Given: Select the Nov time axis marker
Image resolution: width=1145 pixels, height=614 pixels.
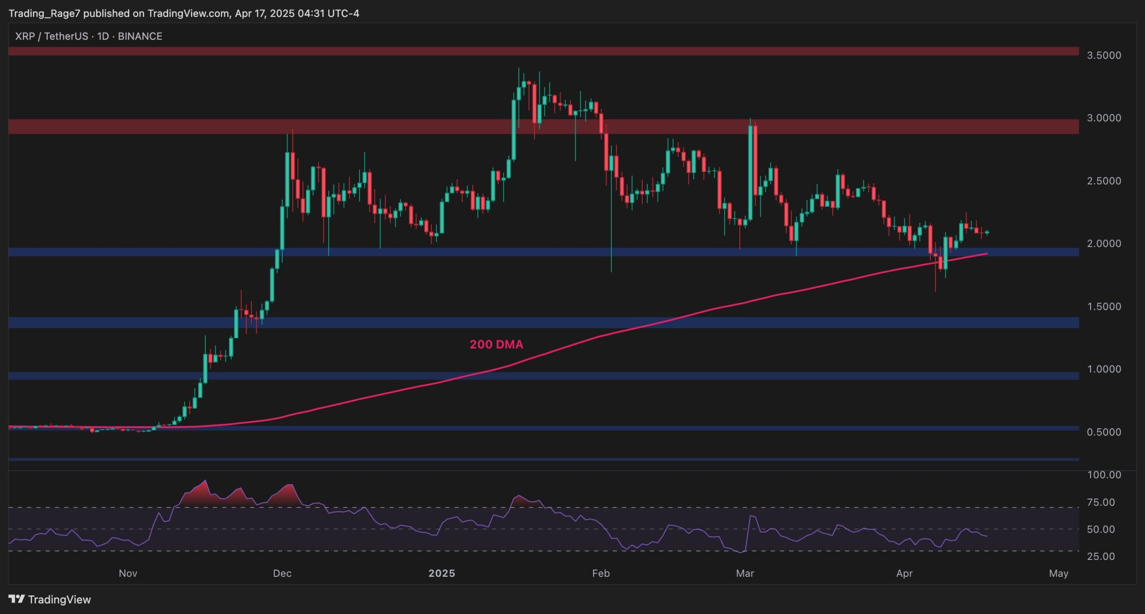Looking at the screenshot, I should 128,573.
